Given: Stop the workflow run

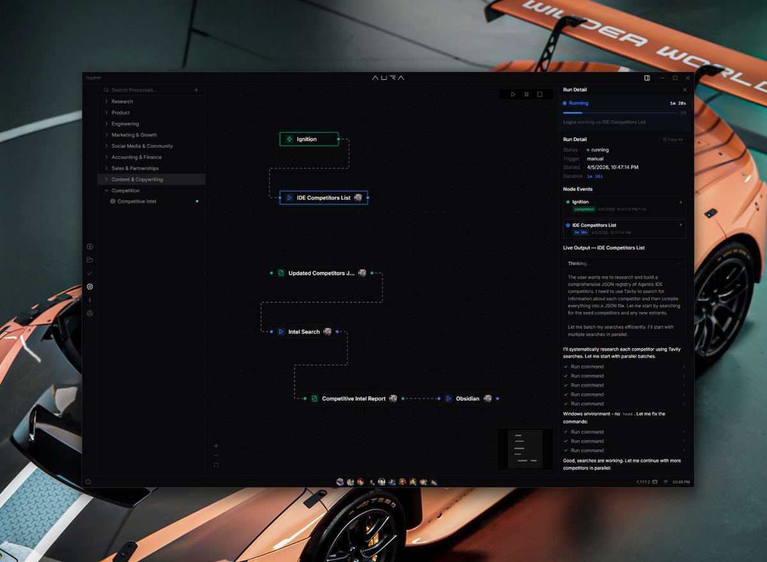Looking at the screenshot, I should (x=539, y=95).
